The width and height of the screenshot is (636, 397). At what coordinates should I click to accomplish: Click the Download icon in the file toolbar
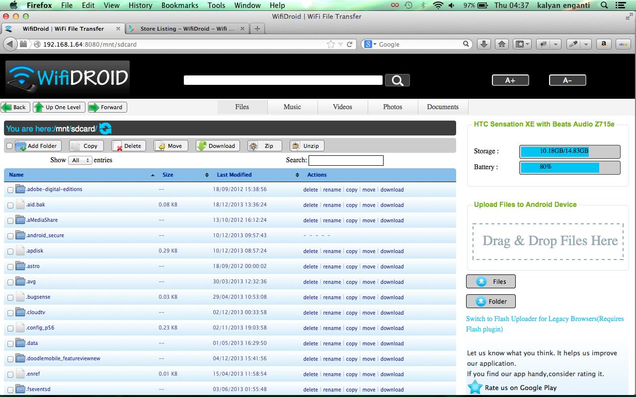(202, 145)
